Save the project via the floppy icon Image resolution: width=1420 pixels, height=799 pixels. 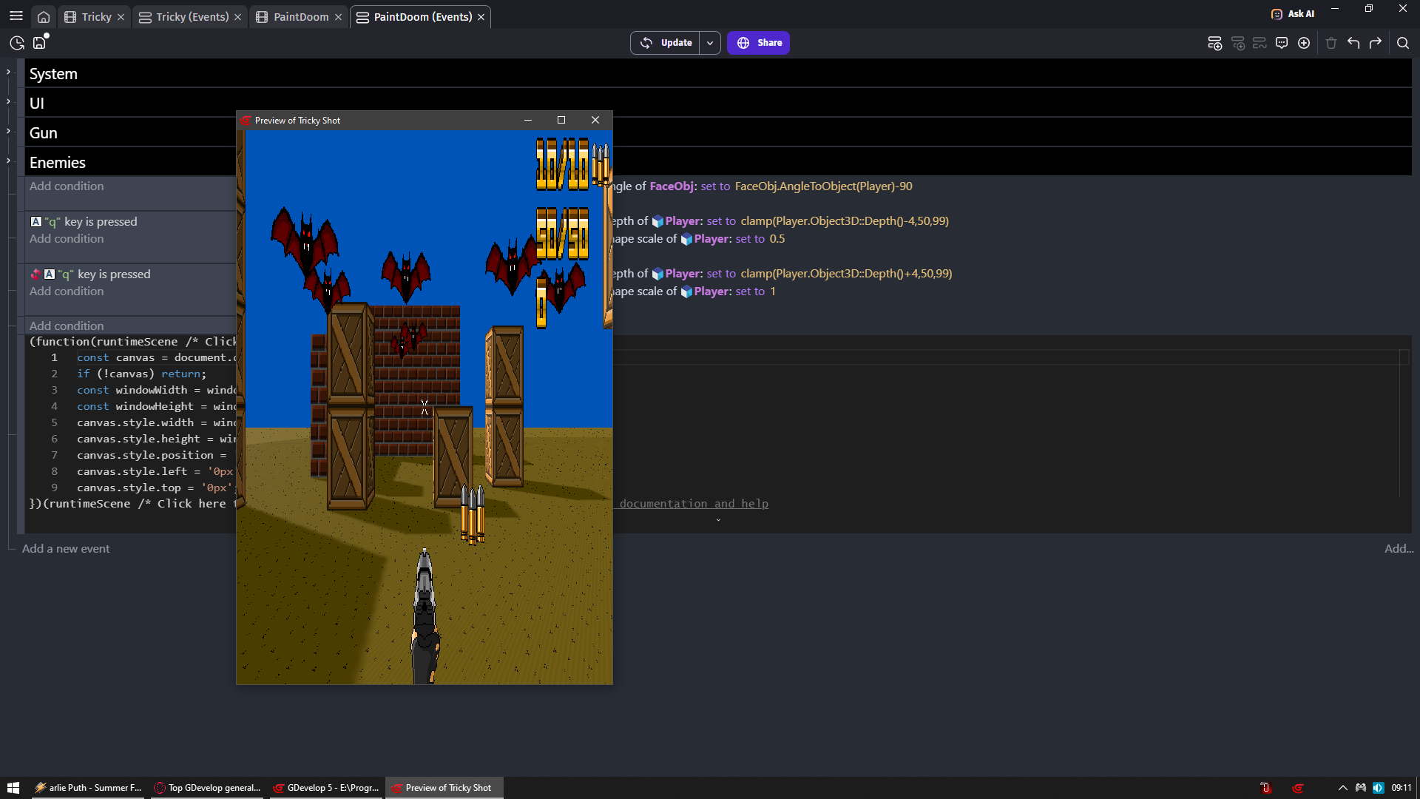[38, 43]
